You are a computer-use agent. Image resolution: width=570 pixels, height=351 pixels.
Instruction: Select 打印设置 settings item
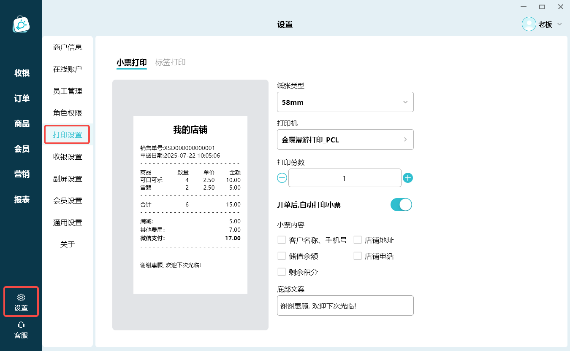68,135
